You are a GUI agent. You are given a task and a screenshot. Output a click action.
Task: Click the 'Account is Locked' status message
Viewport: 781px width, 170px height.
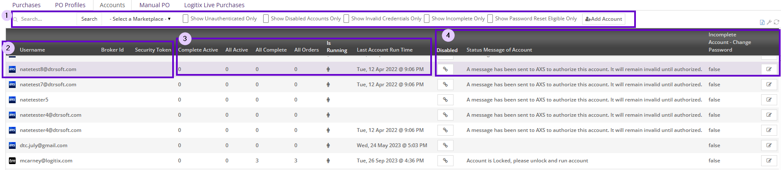click(x=527, y=161)
